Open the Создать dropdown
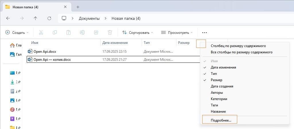This screenshot has width=294, height=129. tap(17, 32)
